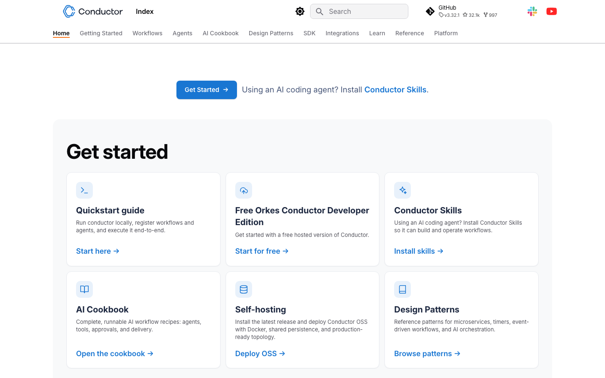Click the 997 forks count
The image size is (605, 378).
pyautogui.click(x=490, y=15)
